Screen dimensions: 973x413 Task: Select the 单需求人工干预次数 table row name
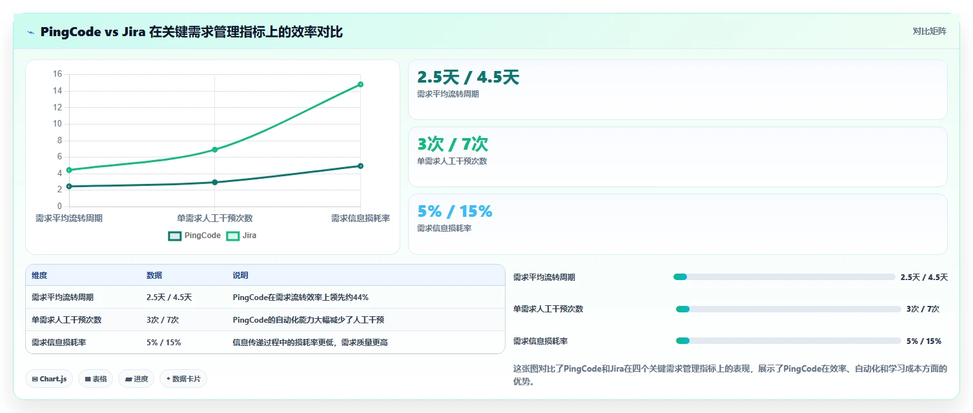point(67,320)
